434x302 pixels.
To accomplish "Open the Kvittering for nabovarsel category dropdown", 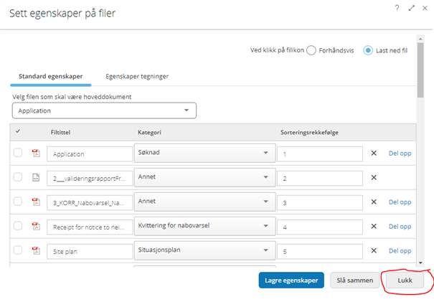I will (205, 226).
